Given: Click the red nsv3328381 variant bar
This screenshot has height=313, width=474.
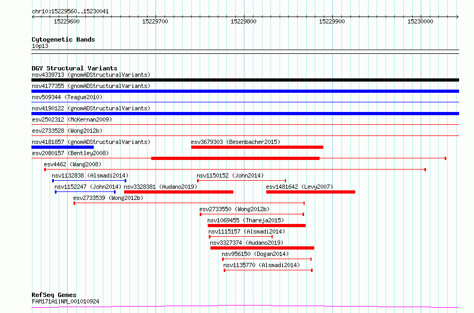Looking at the screenshot, I should click(x=178, y=192).
